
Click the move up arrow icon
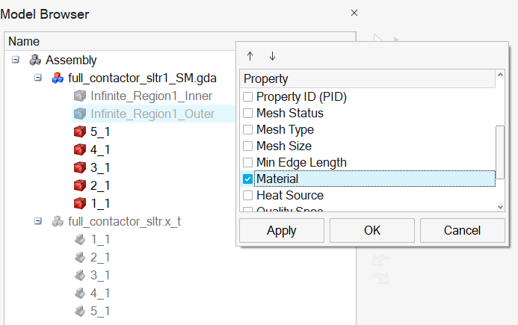click(250, 56)
